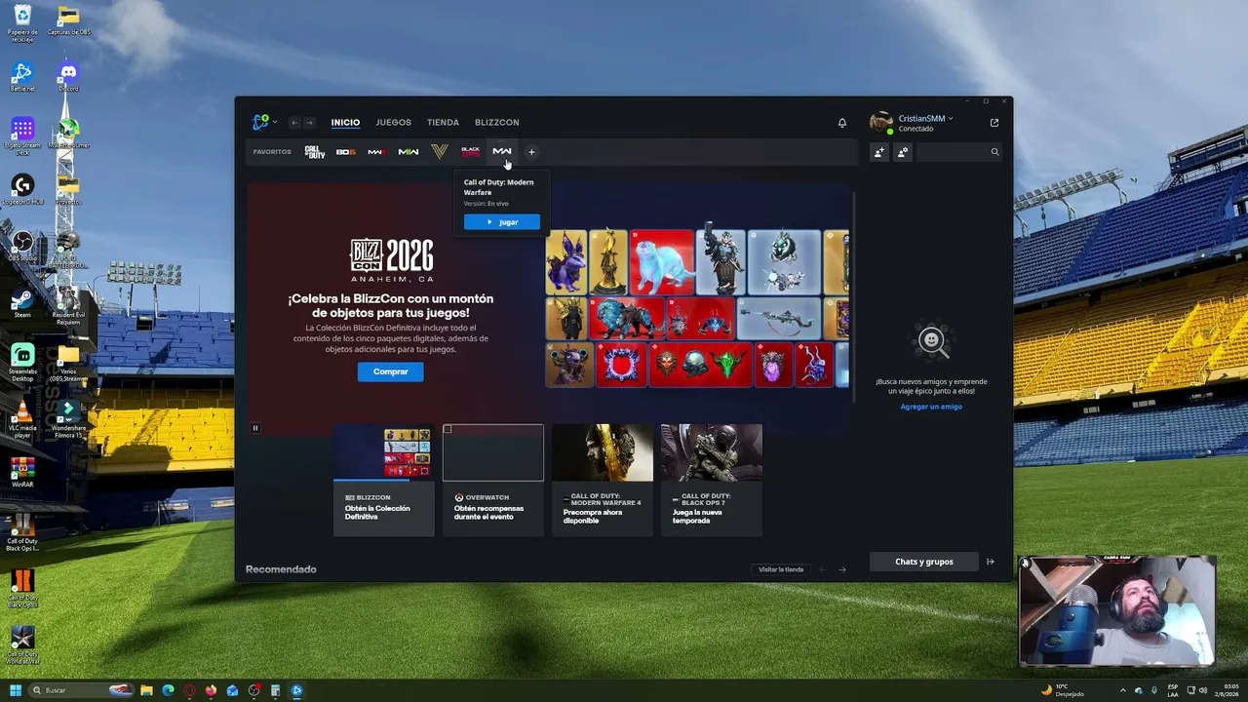Open the Modern Warfare 4 pre-purchase card
This screenshot has height=702, width=1248.
[603, 480]
